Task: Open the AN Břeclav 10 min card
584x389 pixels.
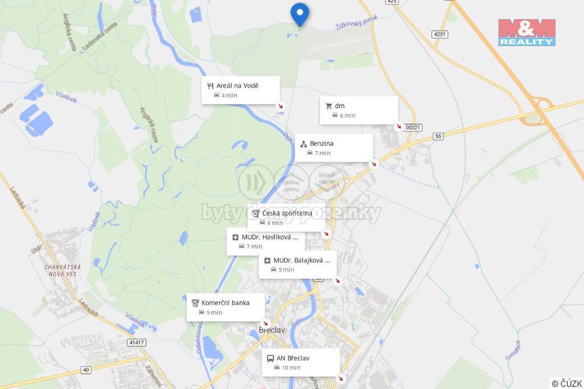Action: [301, 363]
